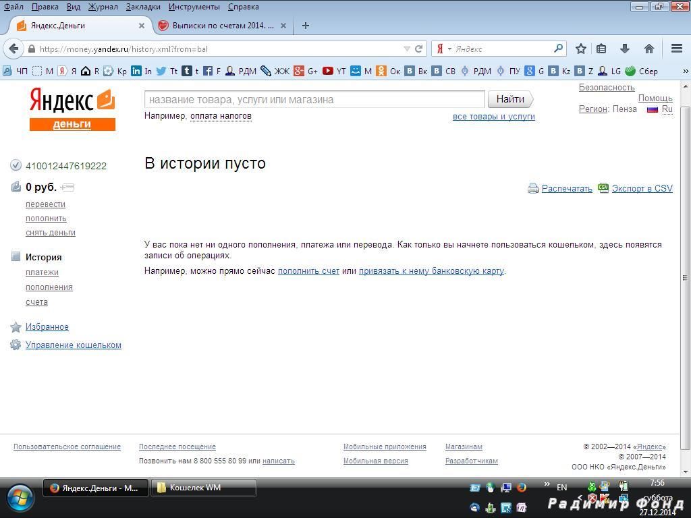Open the YouTube 'YT' bookmark

(x=334, y=71)
